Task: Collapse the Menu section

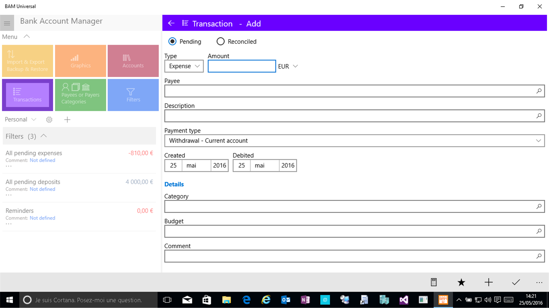Action: tap(26, 36)
